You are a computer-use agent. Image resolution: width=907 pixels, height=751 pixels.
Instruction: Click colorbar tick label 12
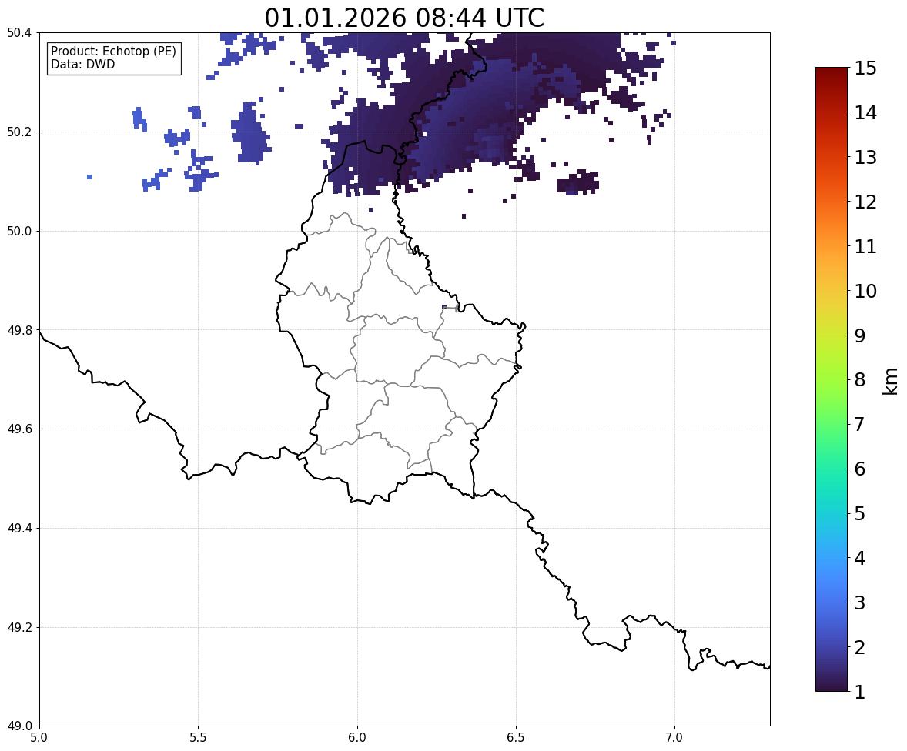click(865, 201)
